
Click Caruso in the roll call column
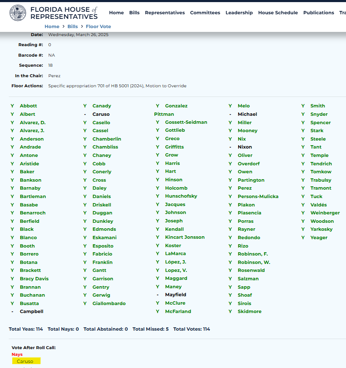click(101, 114)
